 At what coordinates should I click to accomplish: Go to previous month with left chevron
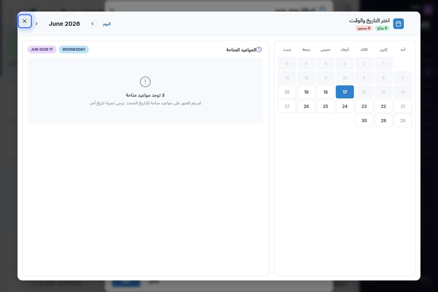pyautogui.click(x=92, y=24)
